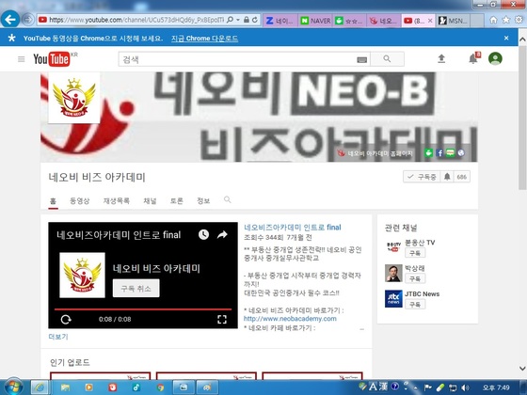Image resolution: width=527 pixels, height=395 pixels.
Task: Open the Neo-B Academy homepage banner link
Action: pos(375,153)
